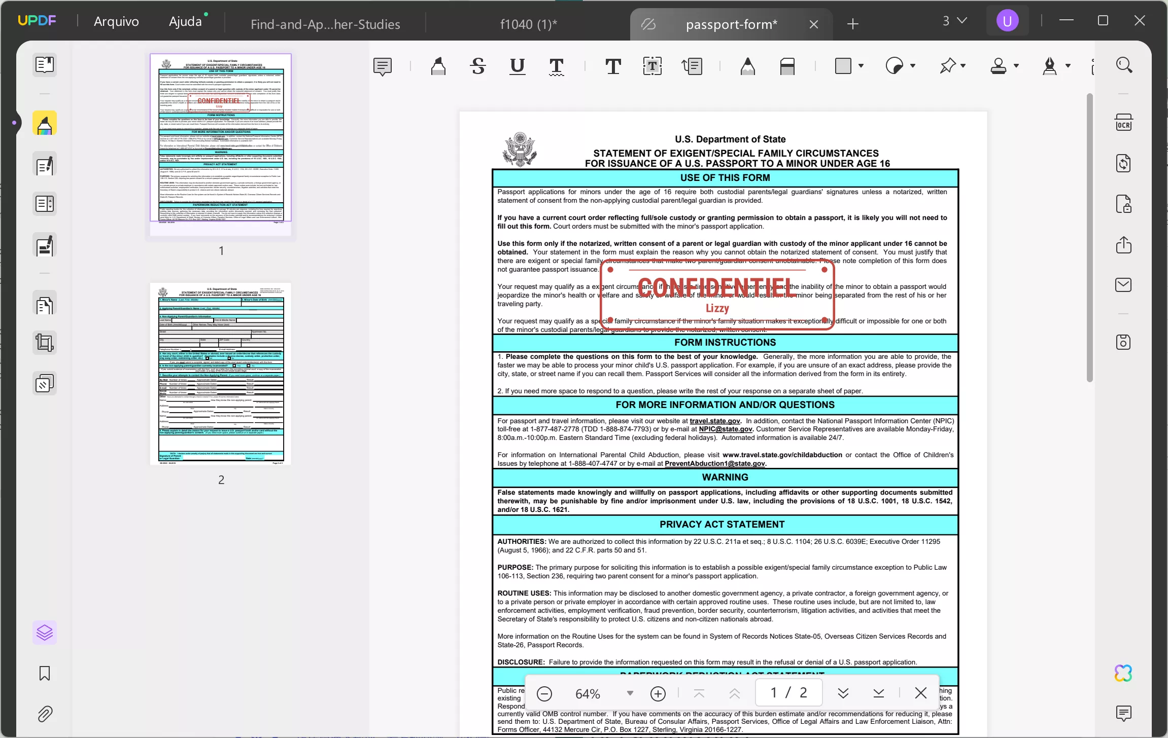Select the Eraser tool

(786, 66)
